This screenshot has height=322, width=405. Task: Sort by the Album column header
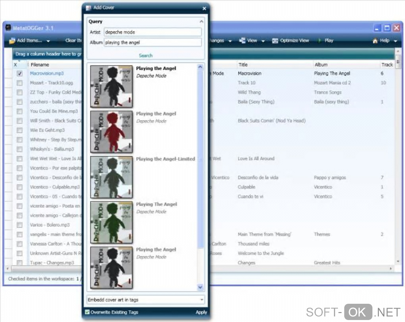pos(321,65)
